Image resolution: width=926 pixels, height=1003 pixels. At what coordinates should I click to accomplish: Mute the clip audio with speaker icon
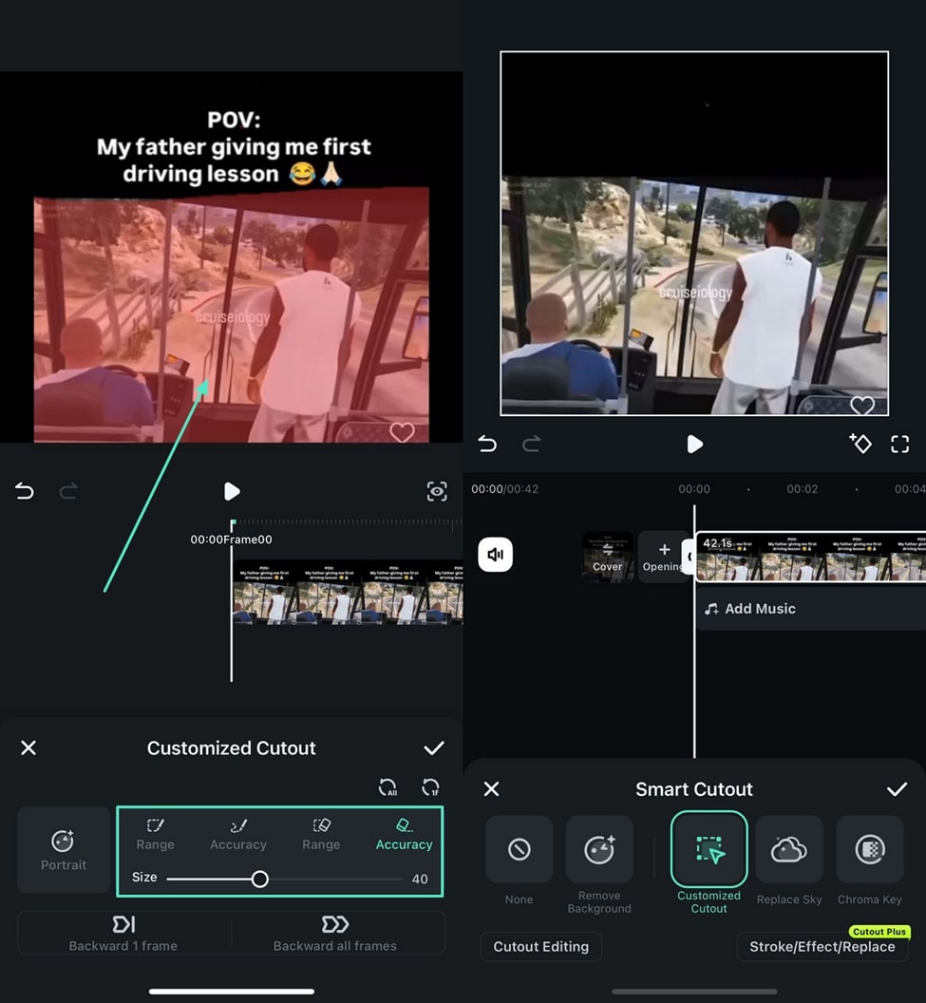[x=495, y=554]
